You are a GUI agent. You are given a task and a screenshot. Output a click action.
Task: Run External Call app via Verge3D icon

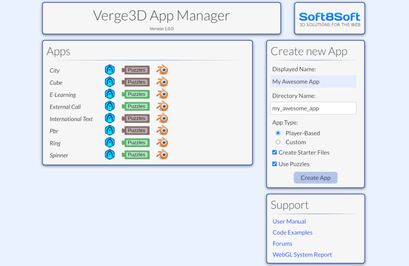coord(110,106)
